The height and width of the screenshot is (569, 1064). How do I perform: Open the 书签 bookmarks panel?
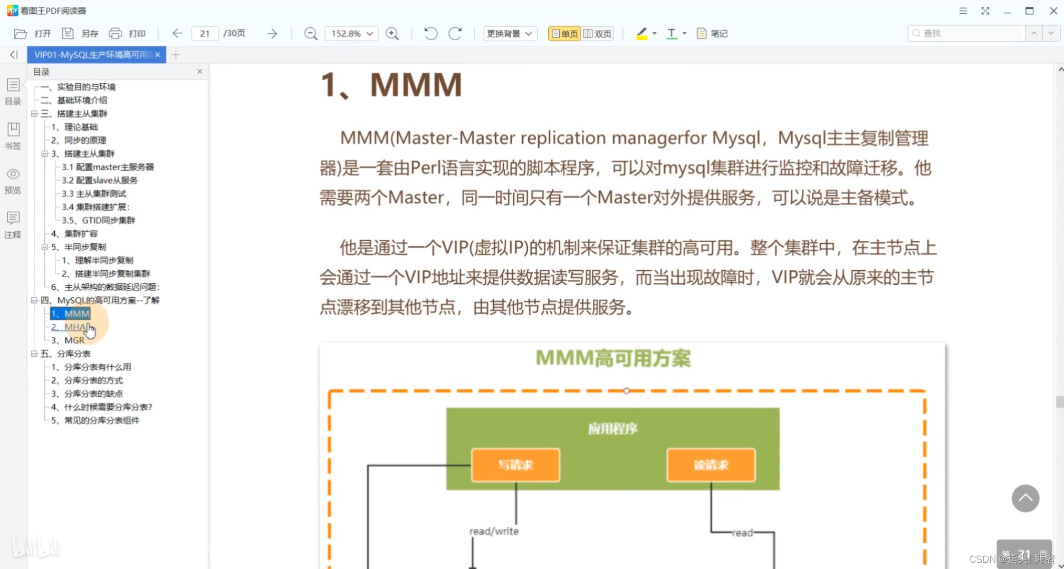(x=13, y=136)
